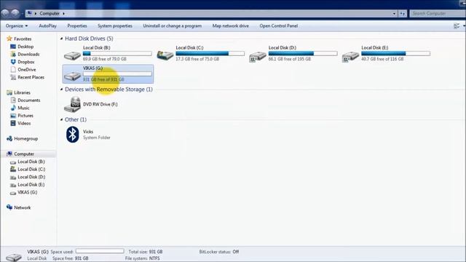
Task: Go back with the Back arrow button
Action: point(5,13)
